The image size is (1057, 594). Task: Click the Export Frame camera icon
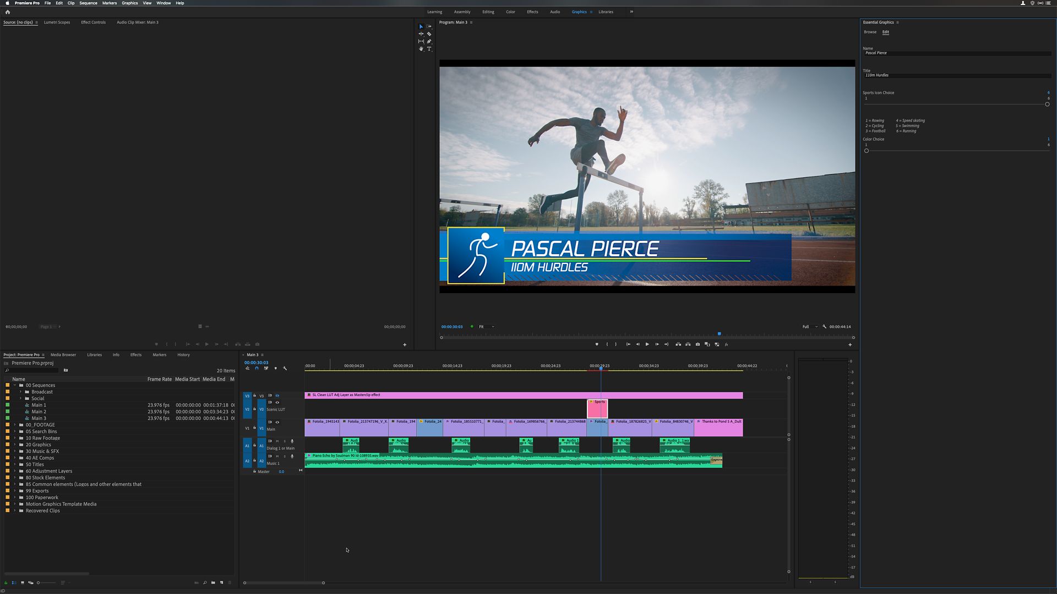[698, 344]
